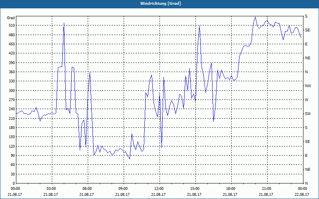Image resolution: width=319 pixels, height=199 pixels.
Task: Select the 120 Grad axis value
Action: (x=12, y=146)
